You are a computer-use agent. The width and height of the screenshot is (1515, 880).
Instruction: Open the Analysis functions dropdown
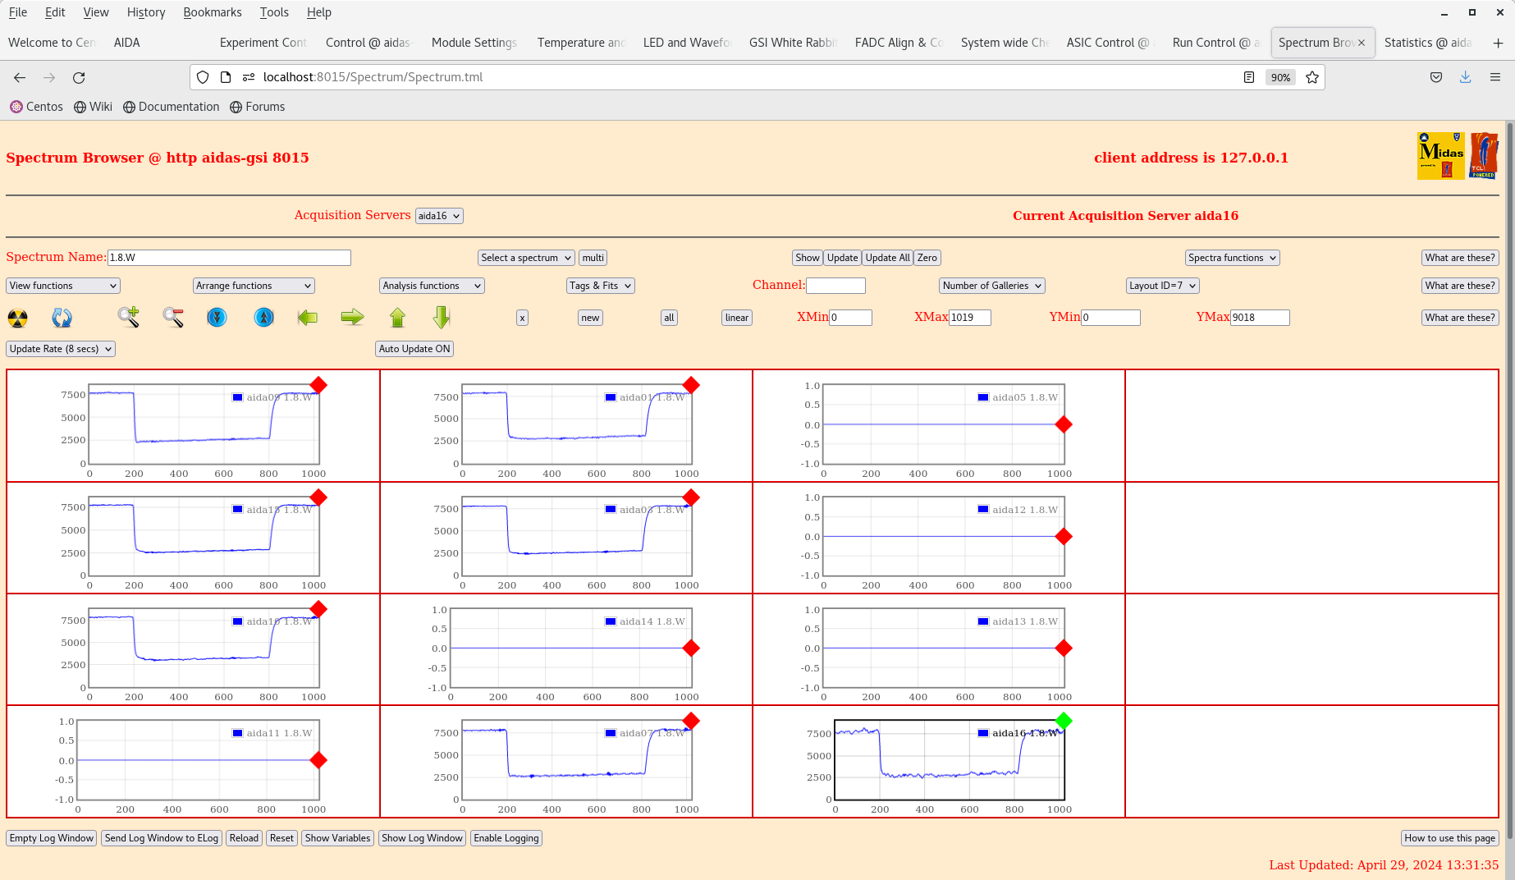431,286
